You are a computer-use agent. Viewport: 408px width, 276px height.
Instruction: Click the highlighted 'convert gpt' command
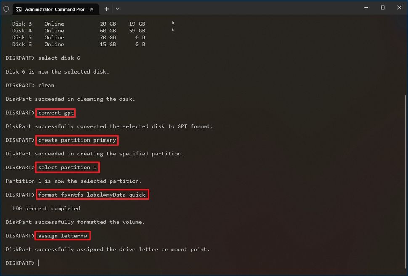coord(55,113)
